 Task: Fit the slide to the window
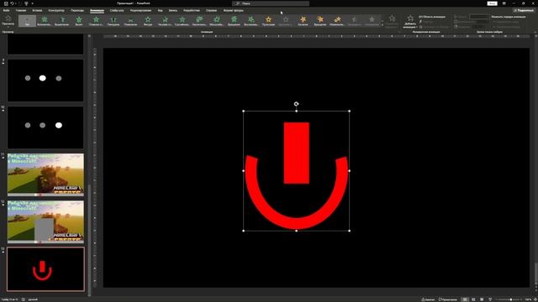click(x=535, y=299)
